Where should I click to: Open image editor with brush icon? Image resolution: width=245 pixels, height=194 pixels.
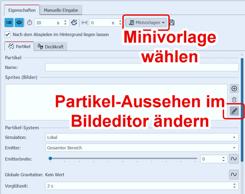tap(234, 111)
